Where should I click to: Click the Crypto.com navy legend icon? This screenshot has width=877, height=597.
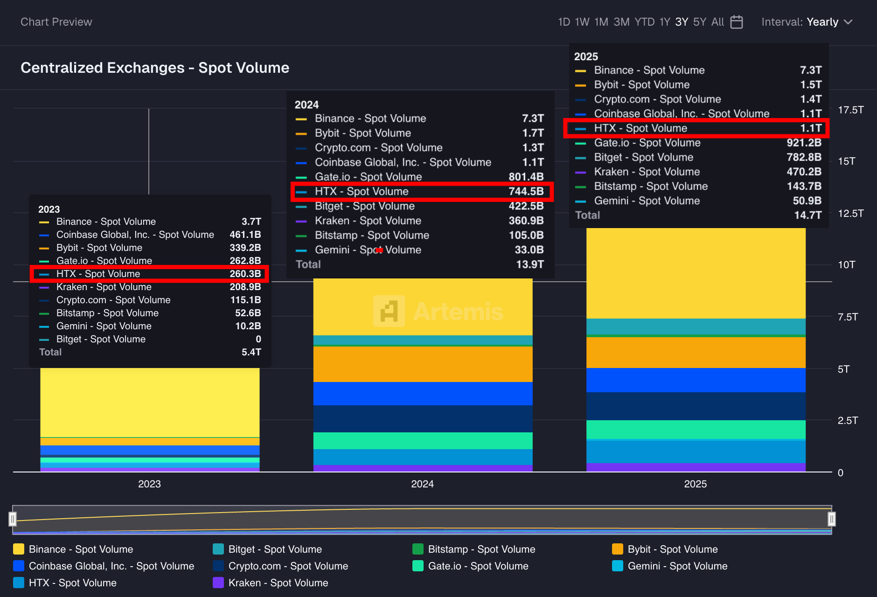pos(218,566)
